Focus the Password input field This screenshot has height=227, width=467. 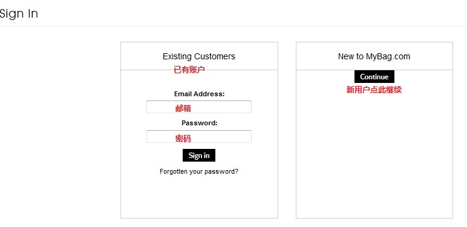coord(199,136)
